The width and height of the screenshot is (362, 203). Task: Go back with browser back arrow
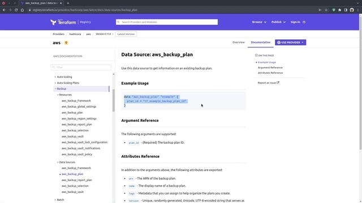pos(4,10)
